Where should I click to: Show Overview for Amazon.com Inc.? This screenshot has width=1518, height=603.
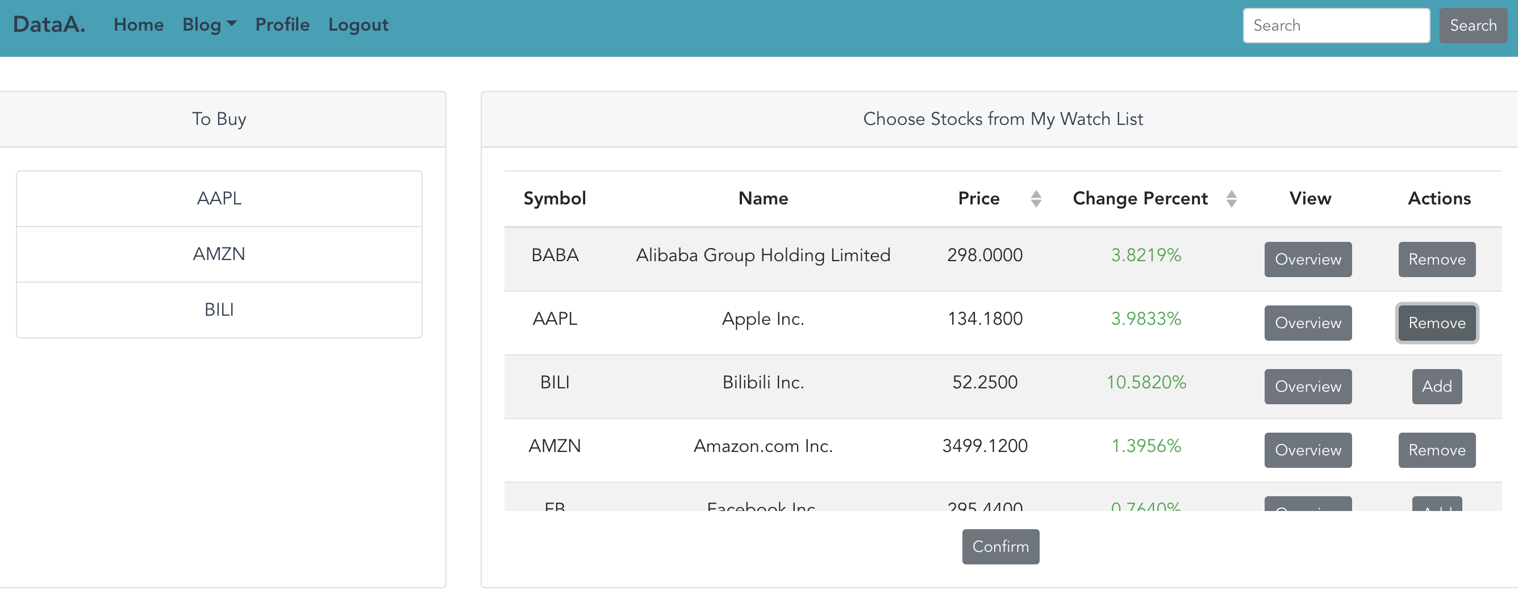pos(1307,450)
